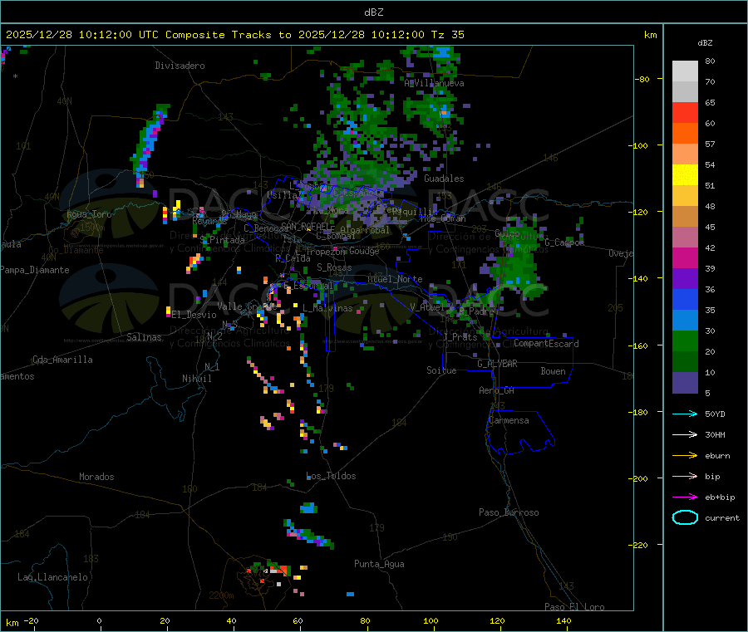748x632 pixels.
Task: Click the -220 km vertical axis tick
Action: tap(640, 545)
